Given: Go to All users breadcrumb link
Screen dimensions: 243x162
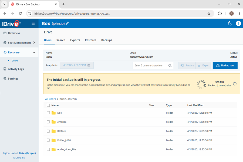Looking at the screenshot, I should click(x=50, y=99).
